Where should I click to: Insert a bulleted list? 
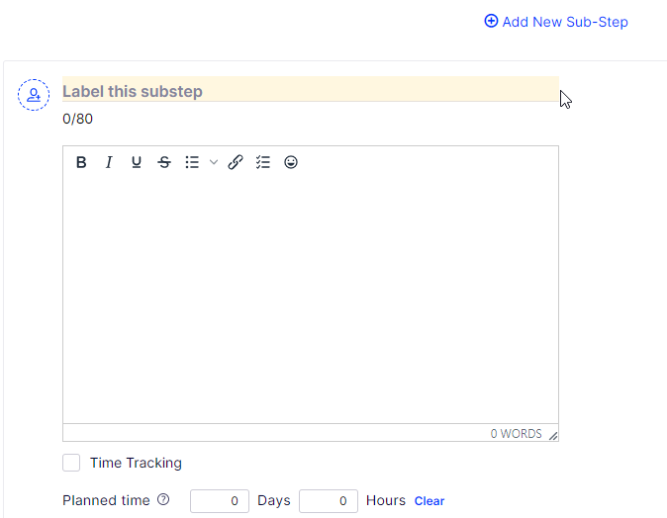point(192,162)
